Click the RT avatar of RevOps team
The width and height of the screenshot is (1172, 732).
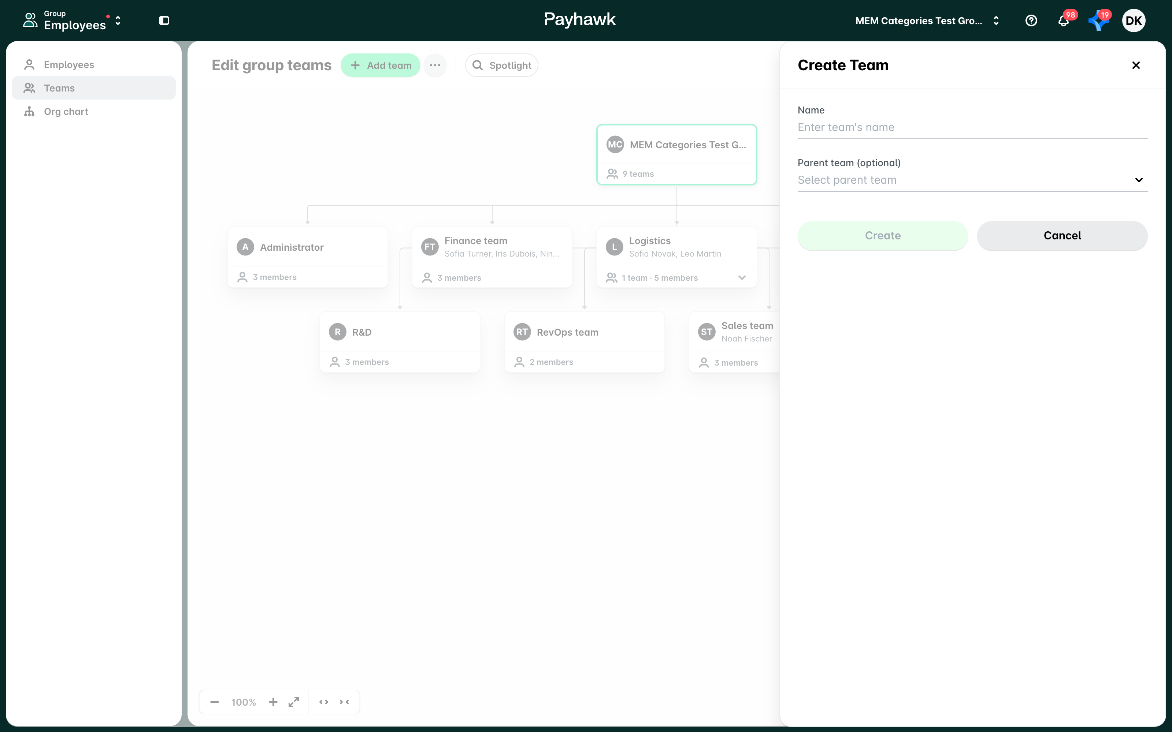[x=522, y=332]
